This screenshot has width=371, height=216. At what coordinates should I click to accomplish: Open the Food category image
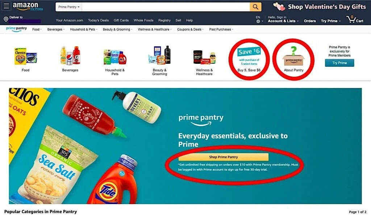pos(26,56)
